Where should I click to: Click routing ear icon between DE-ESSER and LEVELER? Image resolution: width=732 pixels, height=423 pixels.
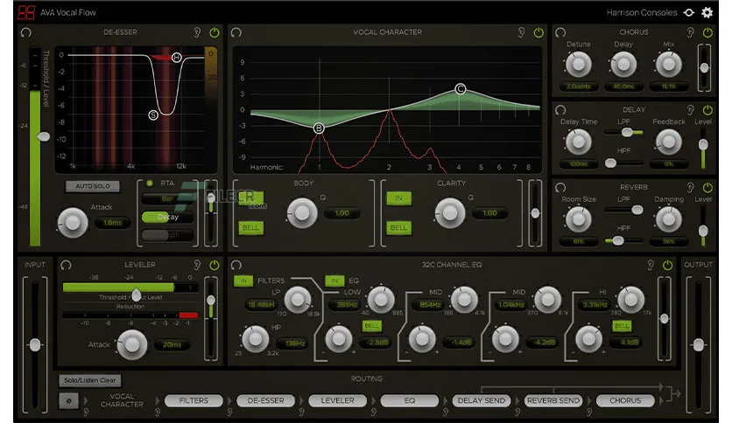[x=301, y=412]
